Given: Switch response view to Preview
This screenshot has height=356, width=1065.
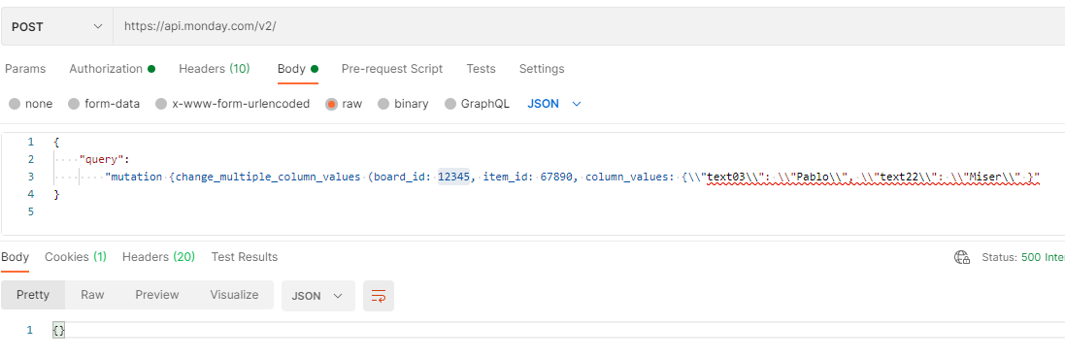Looking at the screenshot, I should click(157, 295).
